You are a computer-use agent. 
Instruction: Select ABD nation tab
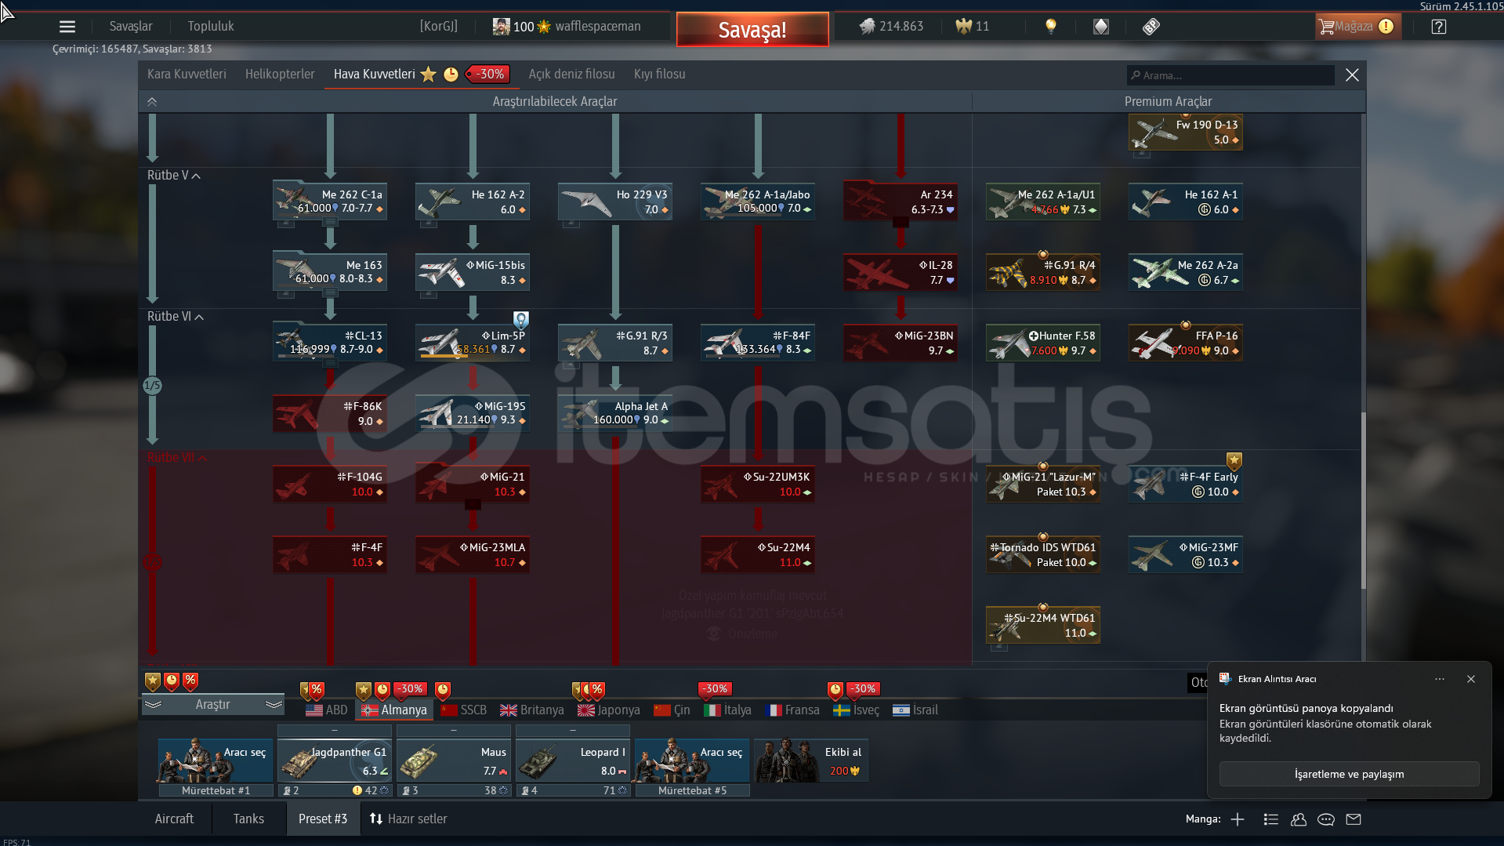[x=327, y=710]
